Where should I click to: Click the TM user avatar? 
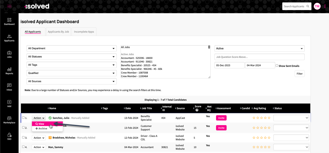(317, 6)
